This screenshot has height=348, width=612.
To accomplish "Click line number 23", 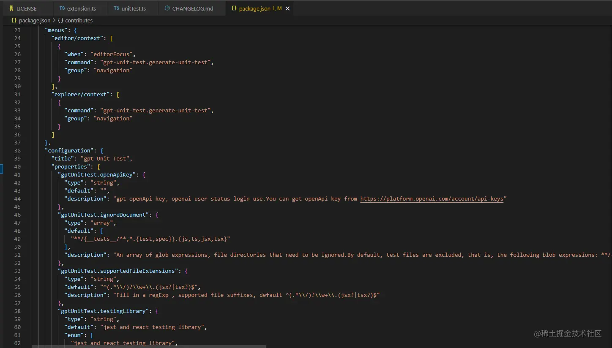I will click(x=17, y=30).
